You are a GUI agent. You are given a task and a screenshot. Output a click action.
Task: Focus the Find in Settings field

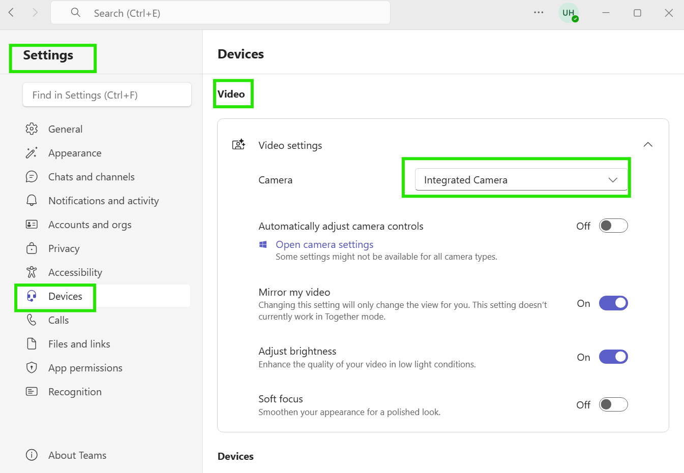(x=107, y=95)
